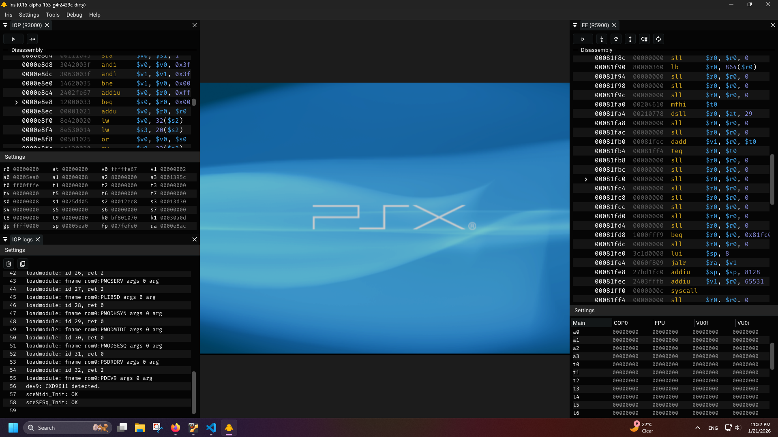Click the EE disassembly vertical scrollbar
The width and height of the screenshot is (778, 437).
[772, 179]
